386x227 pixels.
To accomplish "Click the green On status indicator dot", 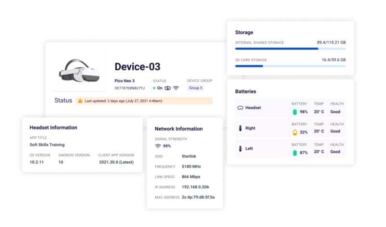I will point(154,88).
